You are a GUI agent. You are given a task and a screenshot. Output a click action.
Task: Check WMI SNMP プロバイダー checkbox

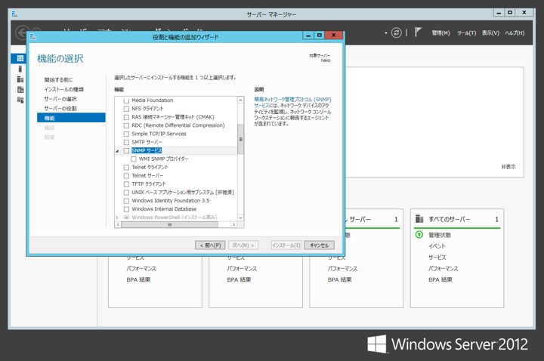(x=134, y=159)
